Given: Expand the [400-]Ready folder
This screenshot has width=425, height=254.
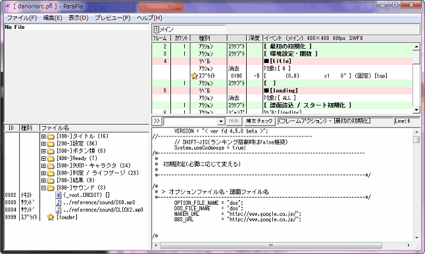Looking at the screenshot, I should (43, 158).
